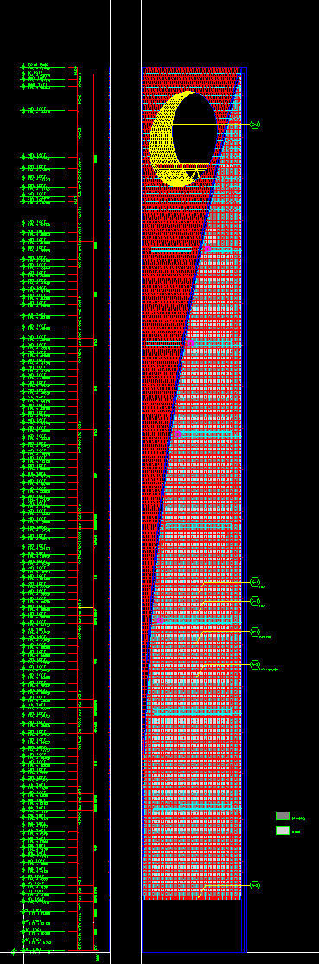
Task: Click the third hexagon in the four-callout group
Action: (x=254, y=631)
